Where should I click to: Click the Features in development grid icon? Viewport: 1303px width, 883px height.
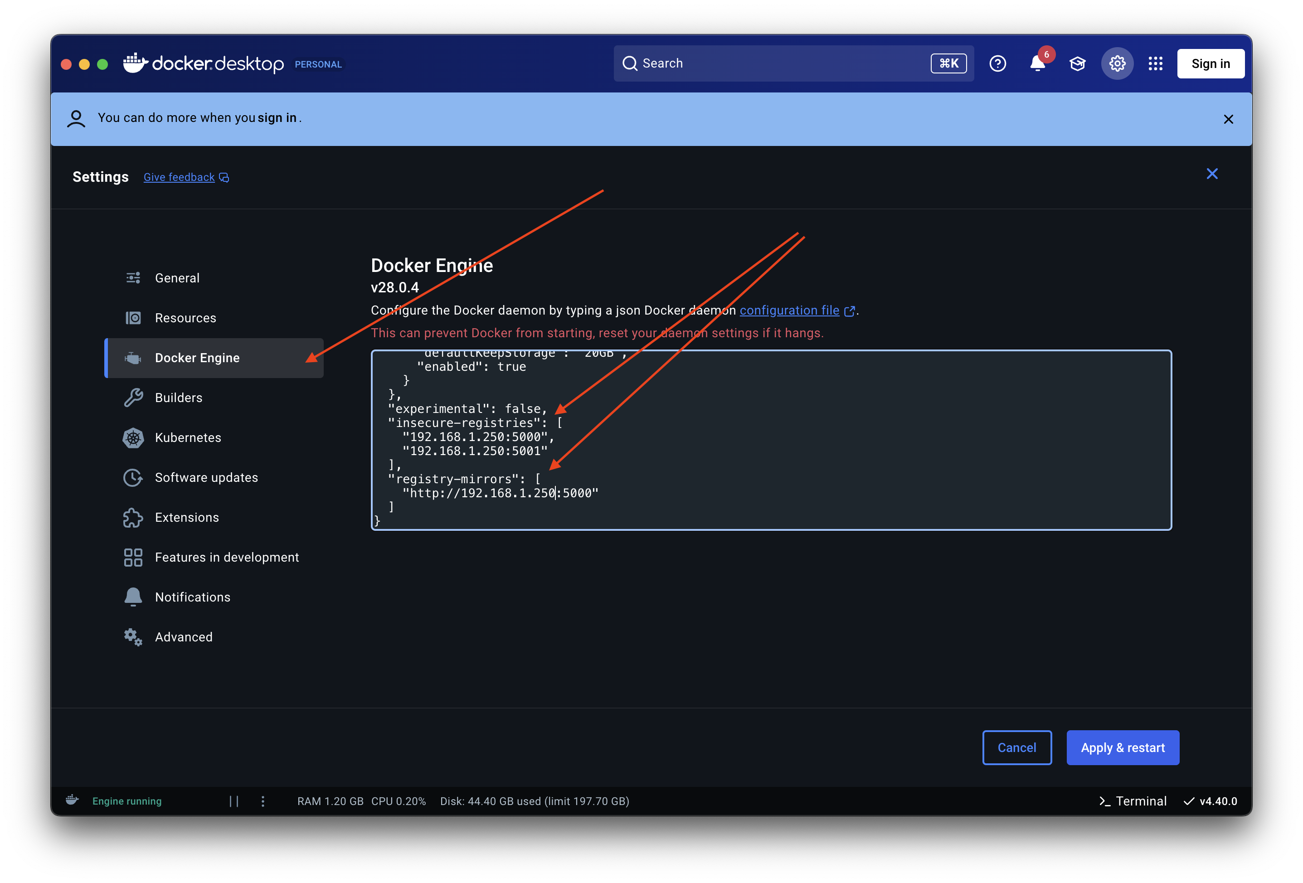coord(133,557)
